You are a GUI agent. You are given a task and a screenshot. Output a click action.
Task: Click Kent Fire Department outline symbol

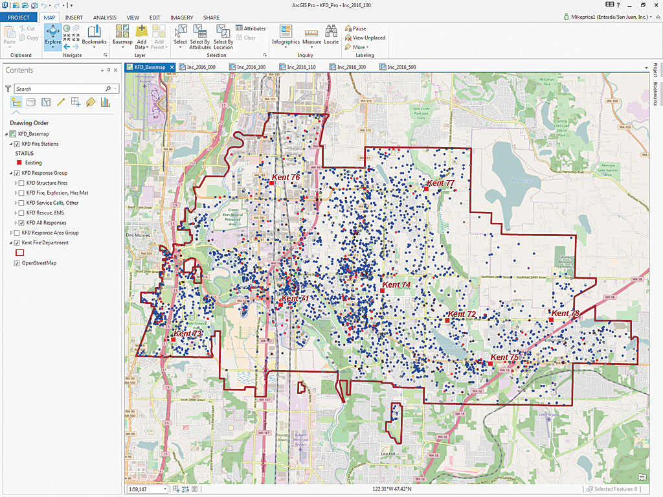[x=20, y=253]
